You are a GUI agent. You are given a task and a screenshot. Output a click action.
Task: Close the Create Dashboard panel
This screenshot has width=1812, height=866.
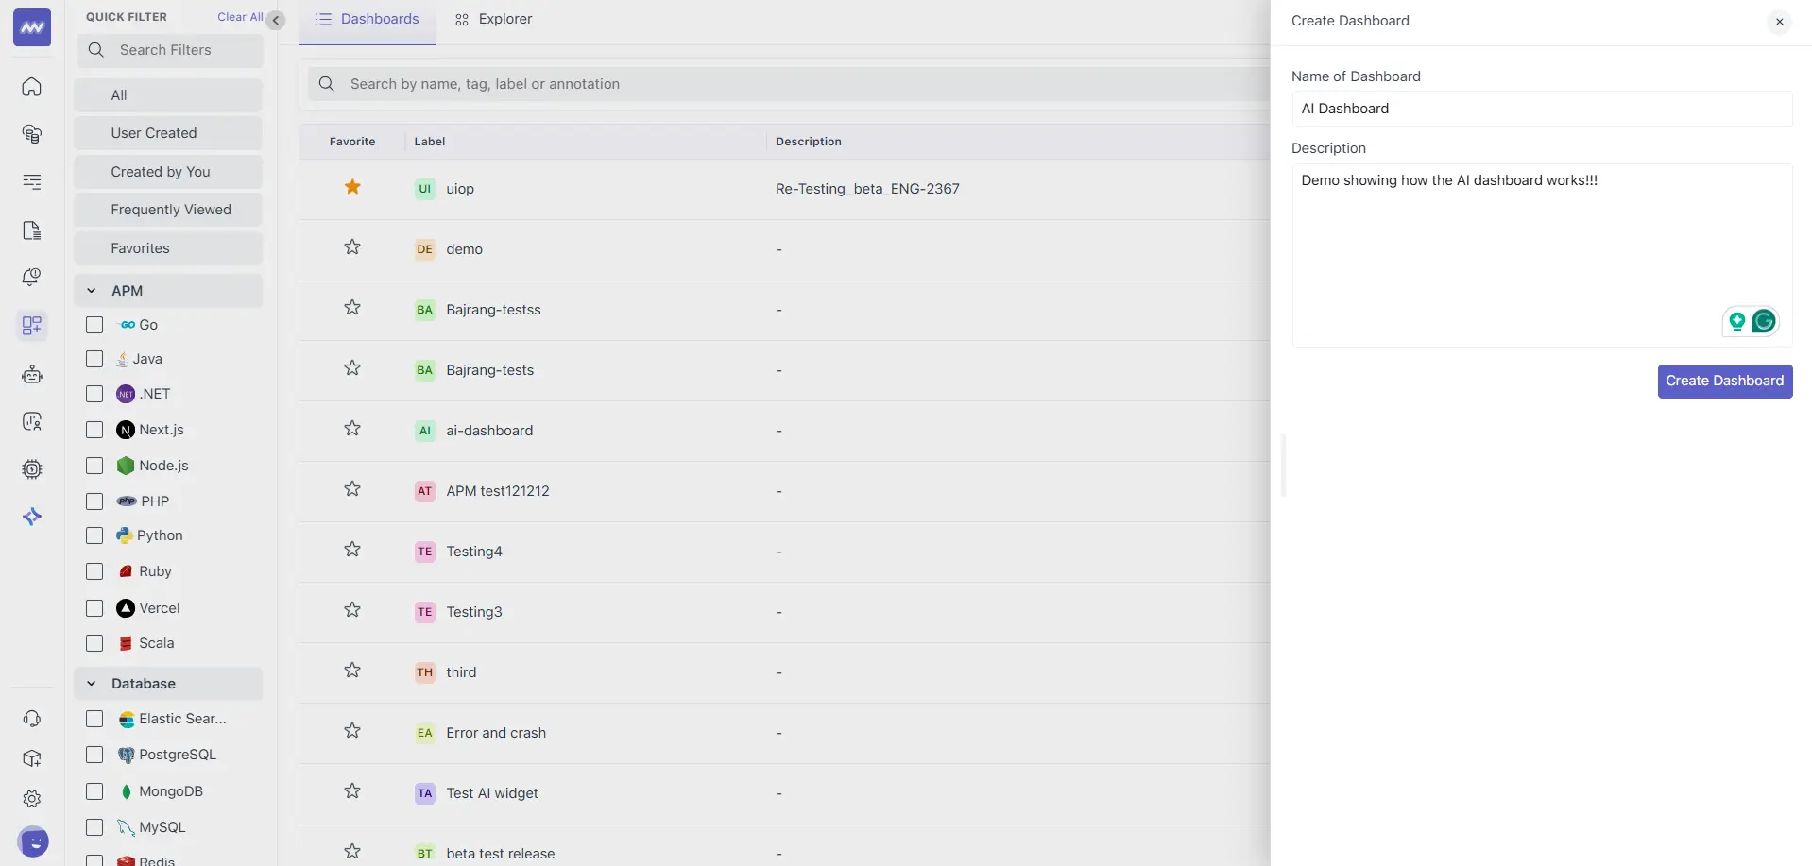(1779, 22)
